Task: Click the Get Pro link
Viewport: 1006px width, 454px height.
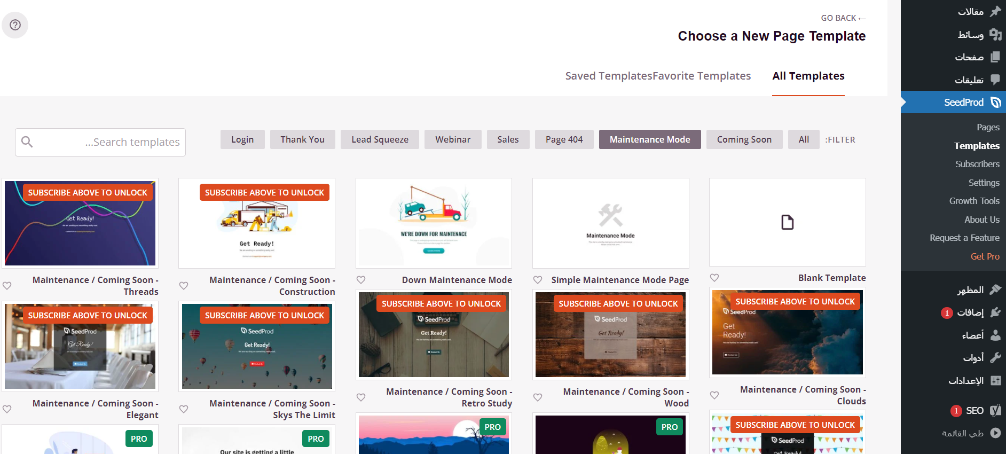Action: coord(985,256)
